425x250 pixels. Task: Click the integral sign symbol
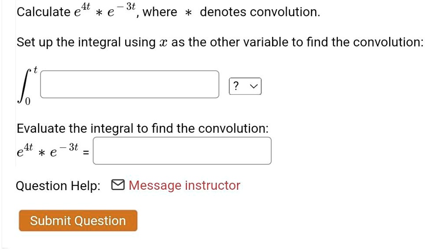24,86
